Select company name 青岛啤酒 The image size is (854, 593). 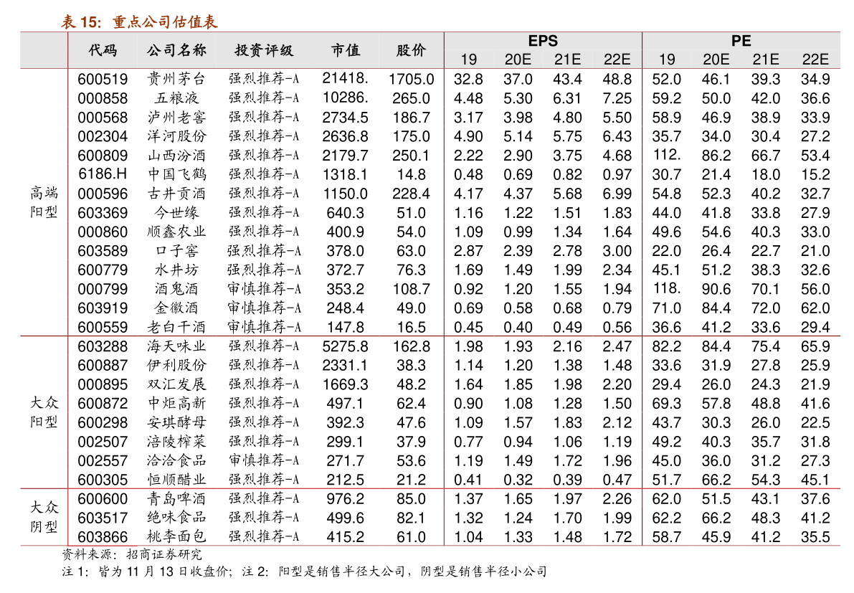176,498
